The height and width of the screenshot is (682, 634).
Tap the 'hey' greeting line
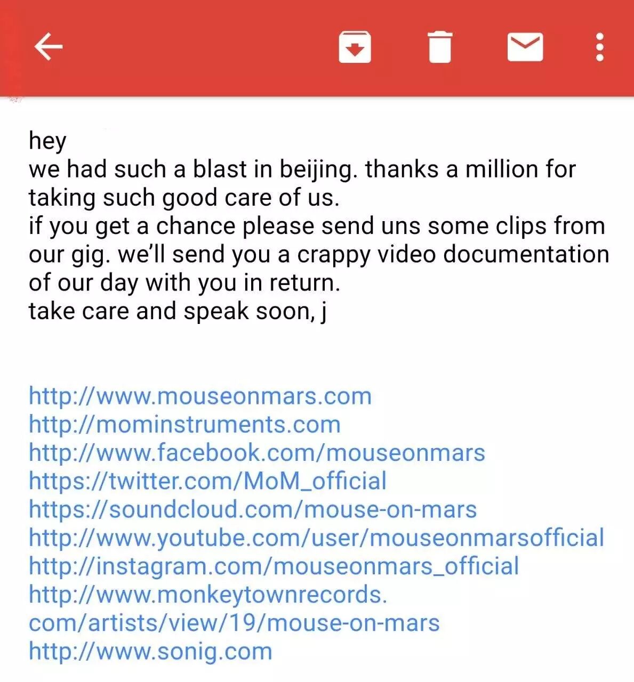47,141
